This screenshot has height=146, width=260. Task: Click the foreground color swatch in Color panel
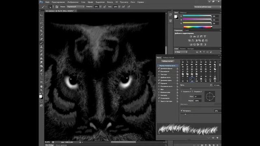point(175,16)
